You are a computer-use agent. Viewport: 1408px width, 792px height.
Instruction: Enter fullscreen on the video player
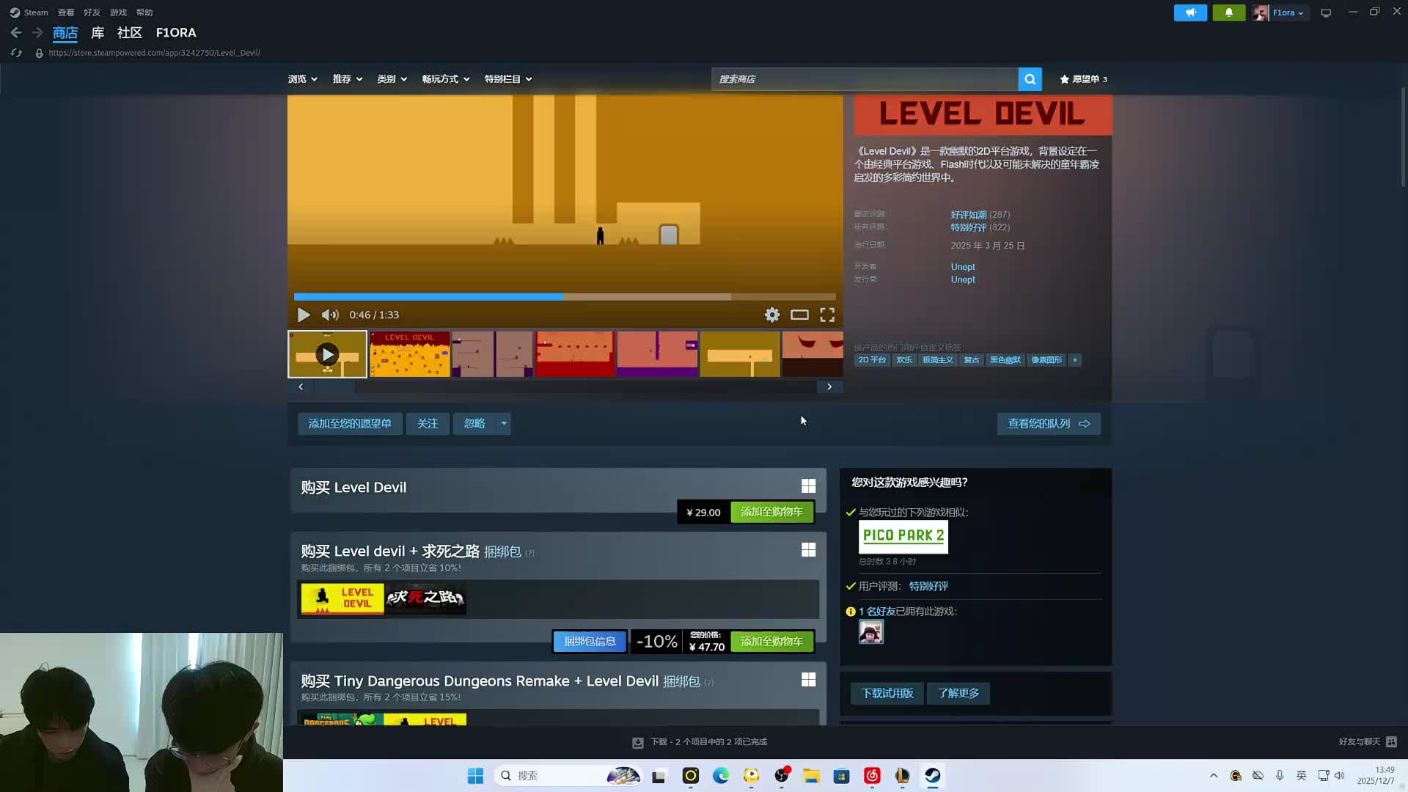pos(827,315)
